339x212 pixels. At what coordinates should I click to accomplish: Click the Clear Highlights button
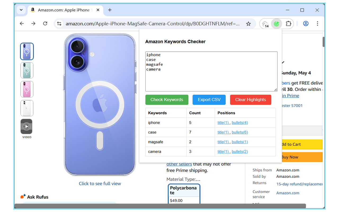[x=251, y=100]
